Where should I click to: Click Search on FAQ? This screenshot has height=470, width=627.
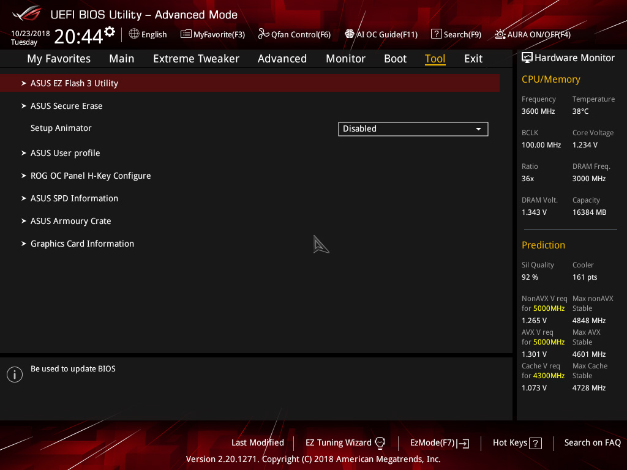tap(592, 443)
